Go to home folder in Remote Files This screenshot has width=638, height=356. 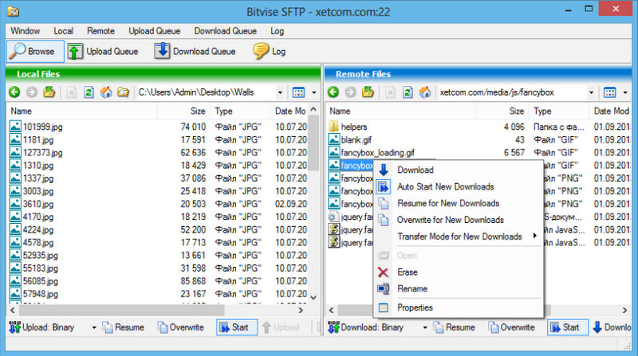coord(425,92)
